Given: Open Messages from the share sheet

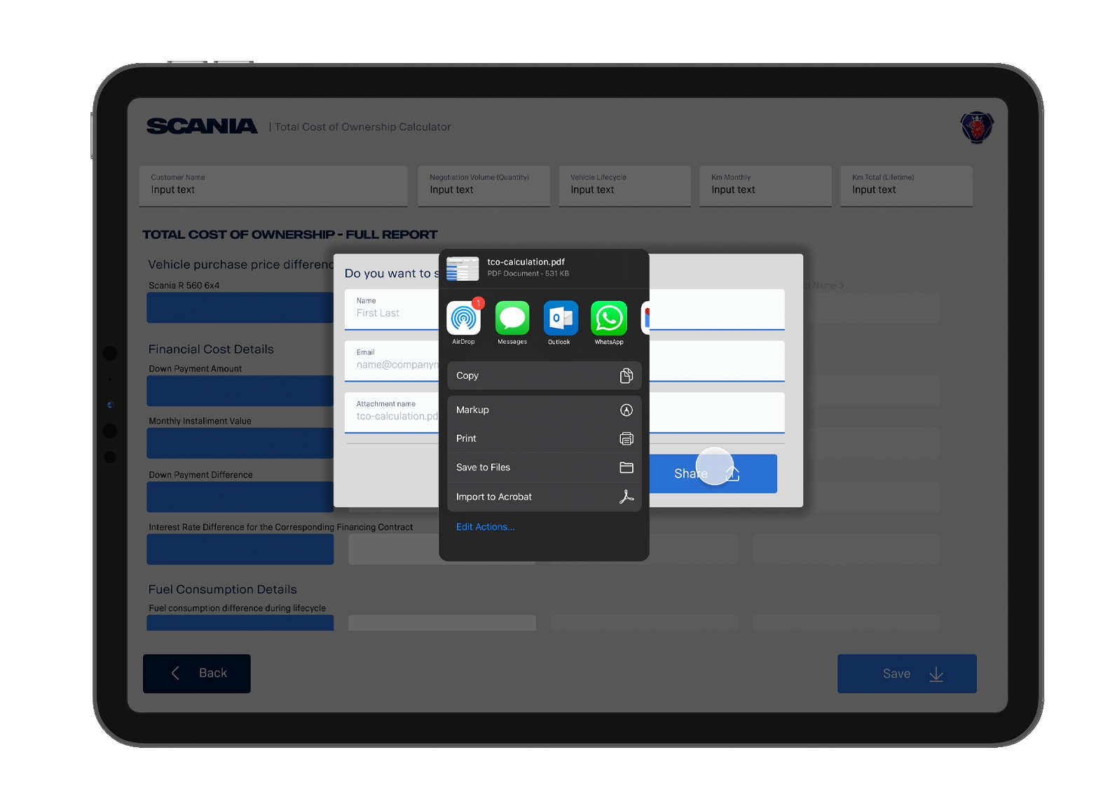Looking at the screenshot, I should [512, 318].
